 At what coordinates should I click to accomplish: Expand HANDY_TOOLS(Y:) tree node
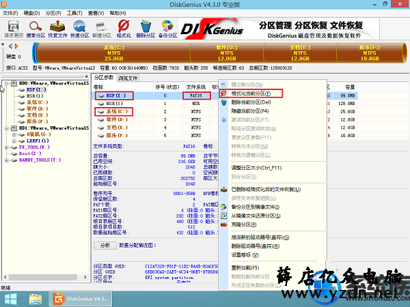(x=7, y=160)
